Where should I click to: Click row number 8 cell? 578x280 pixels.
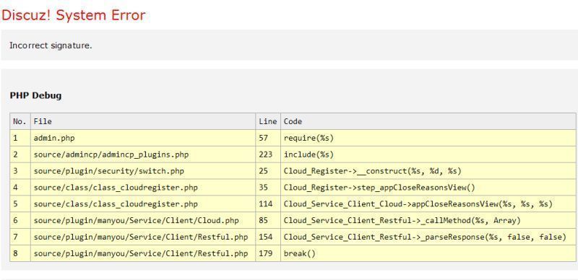click(x=20, y=253)
